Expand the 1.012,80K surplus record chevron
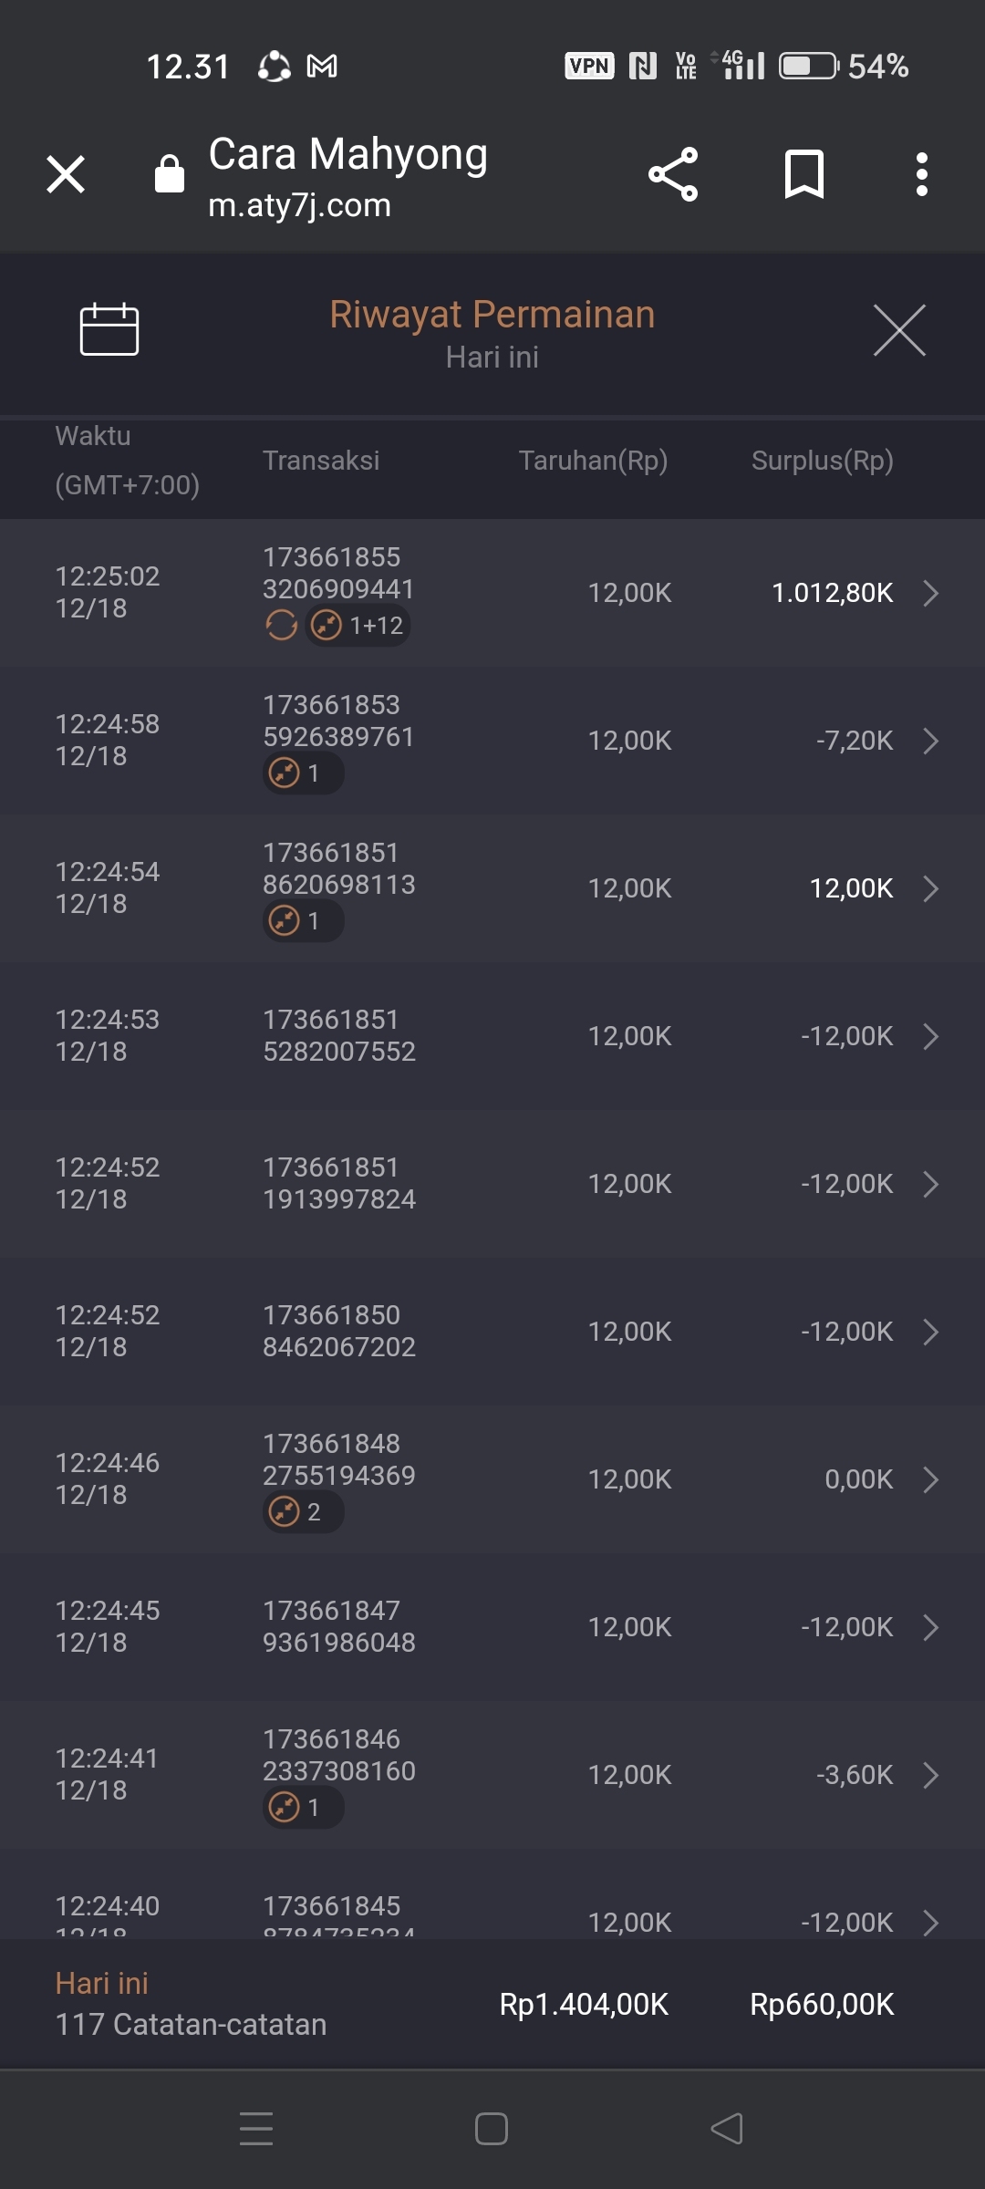985x2189 pixels. point(931,593)
